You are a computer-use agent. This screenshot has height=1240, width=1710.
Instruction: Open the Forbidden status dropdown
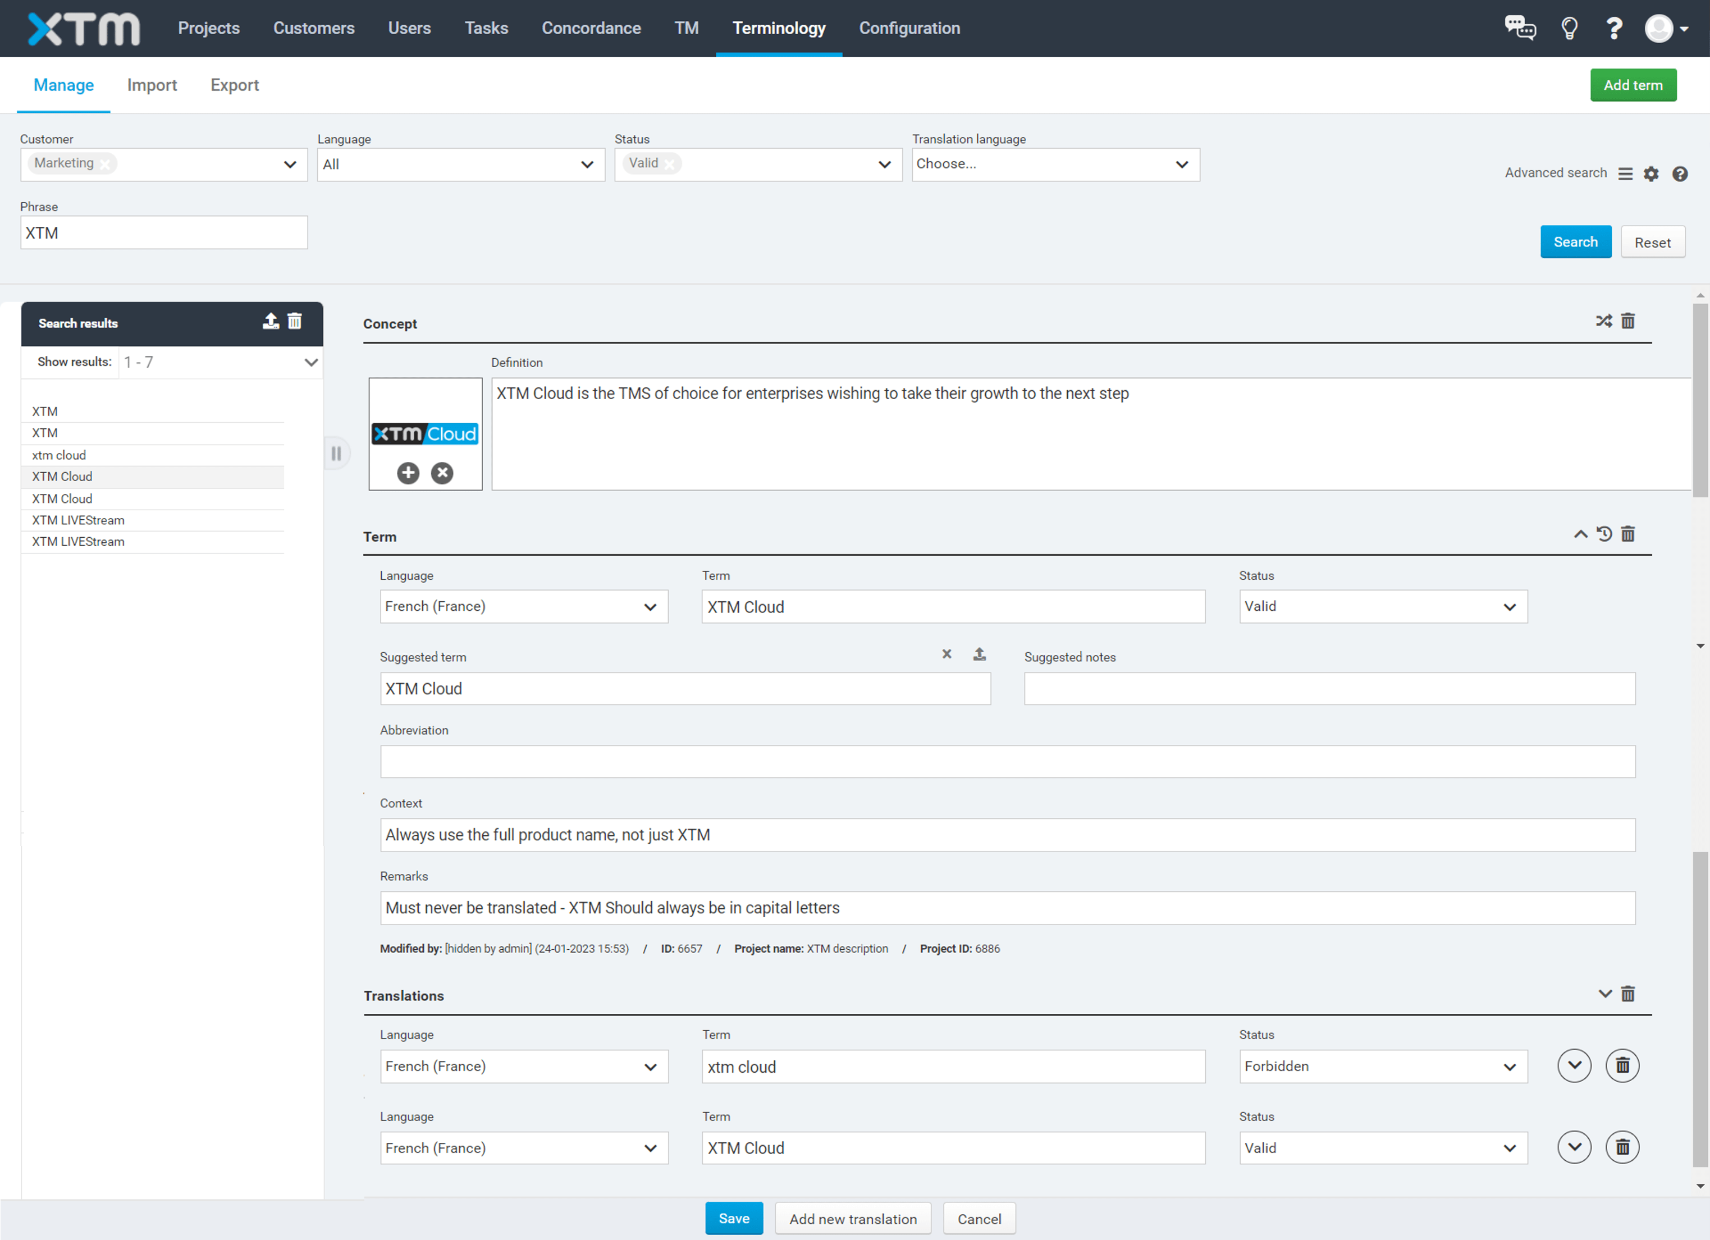1383,1067
